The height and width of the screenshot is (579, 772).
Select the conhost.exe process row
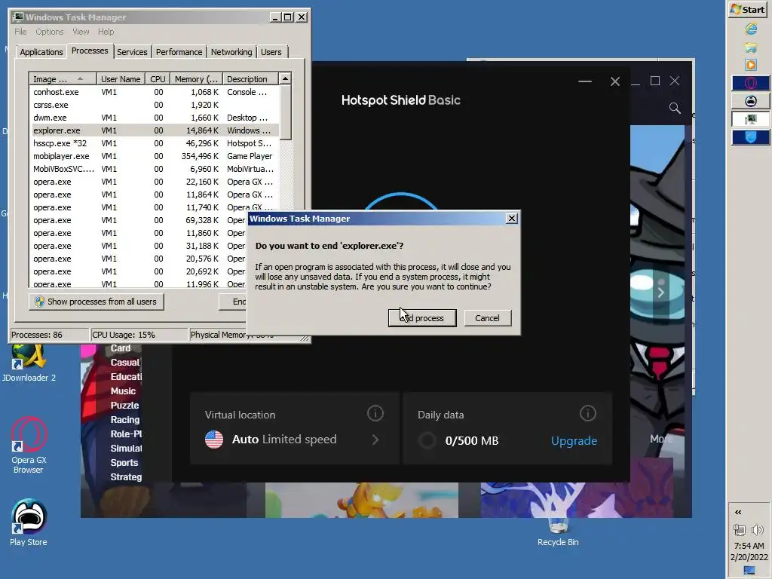154,92
